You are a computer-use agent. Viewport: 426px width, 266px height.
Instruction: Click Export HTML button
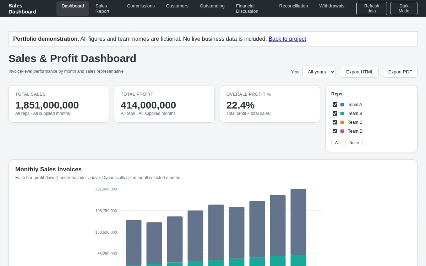360,72
